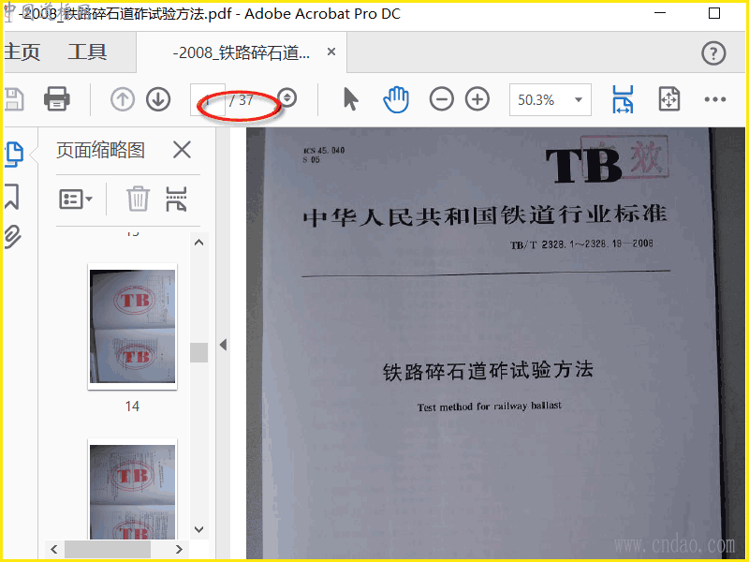The width and height of the screenshot is (749, 562).
Task: Collapse the navigation pane with side arrow
Action: click(x=223, y=345)
